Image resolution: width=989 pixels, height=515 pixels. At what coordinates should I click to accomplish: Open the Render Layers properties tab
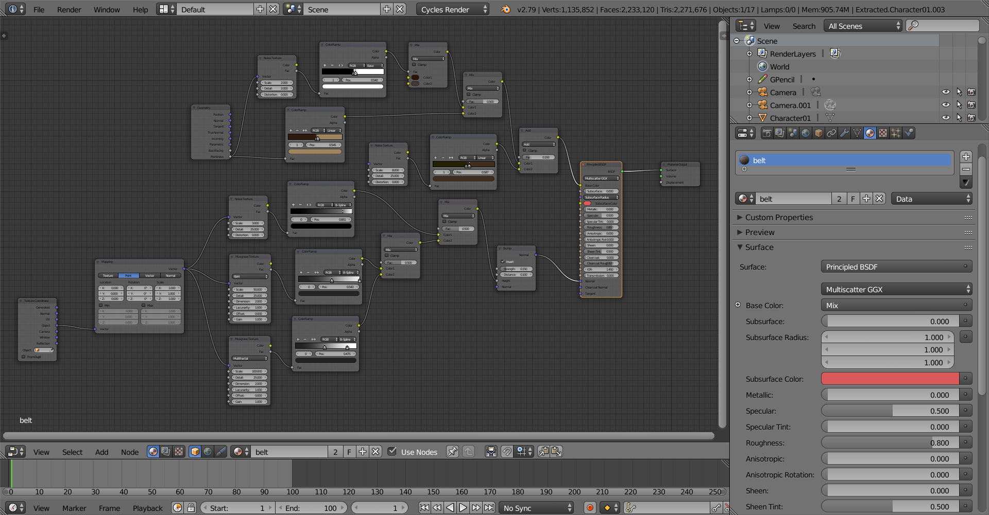pyautogui.click(x=780, y=133)
